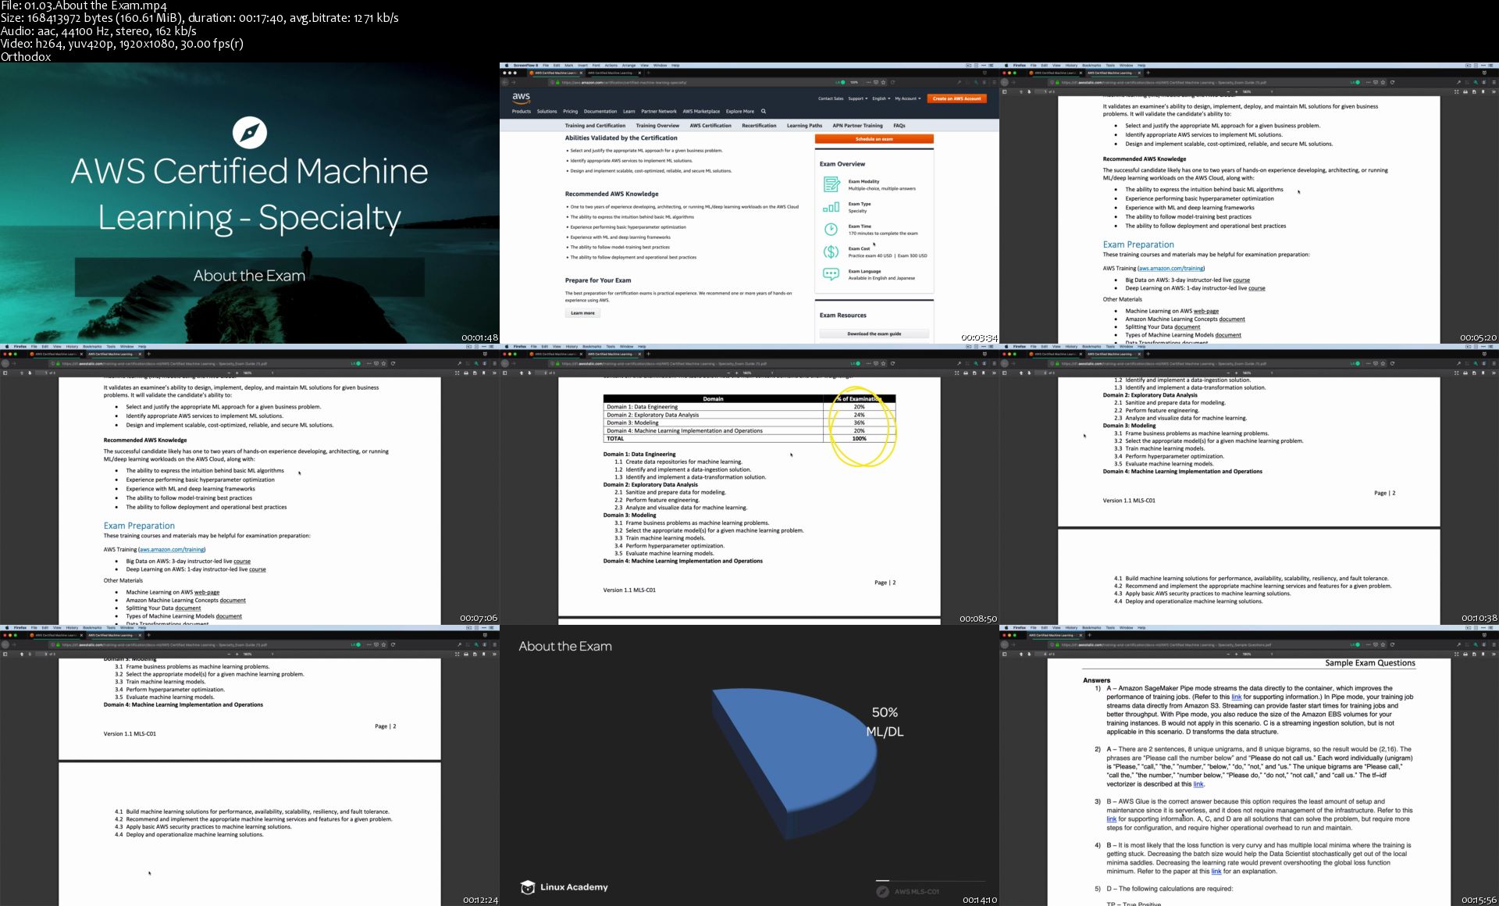Expand the Support dropdown on the AWS page

point(857,98)
